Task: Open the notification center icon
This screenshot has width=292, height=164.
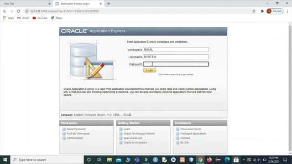Action: pyautogui.click(x=285, y=160)
